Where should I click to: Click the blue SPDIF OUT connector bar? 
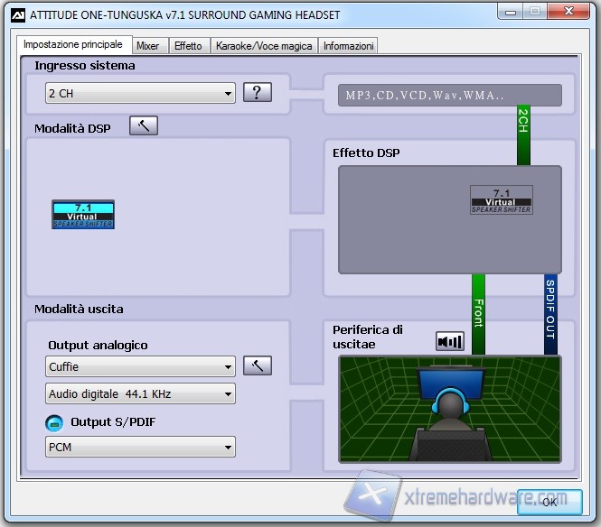pos(550,314)
